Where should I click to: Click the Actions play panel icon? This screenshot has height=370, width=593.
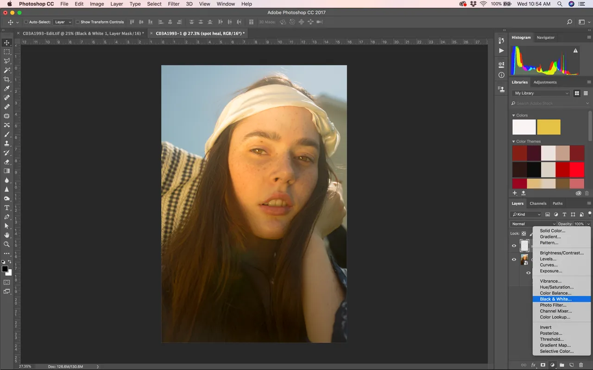coord(501,50)
